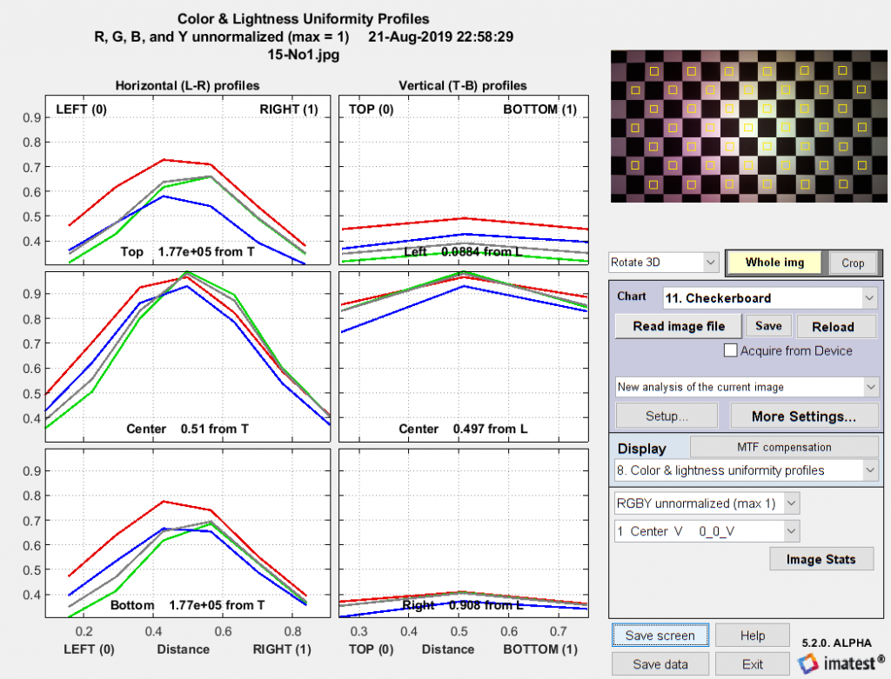Click the Left vertical profile plot
The height and width of the screenshot is (679, 891).
[464, 179]
